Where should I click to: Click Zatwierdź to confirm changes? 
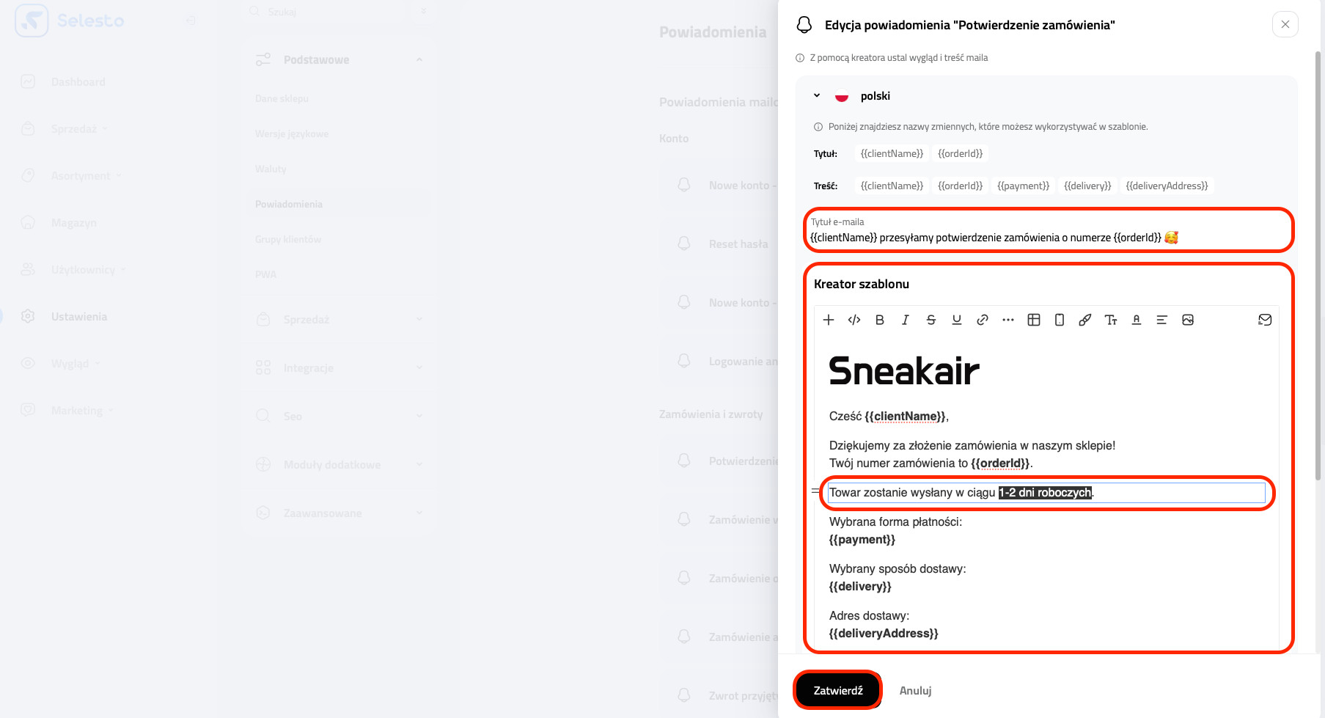838,690
